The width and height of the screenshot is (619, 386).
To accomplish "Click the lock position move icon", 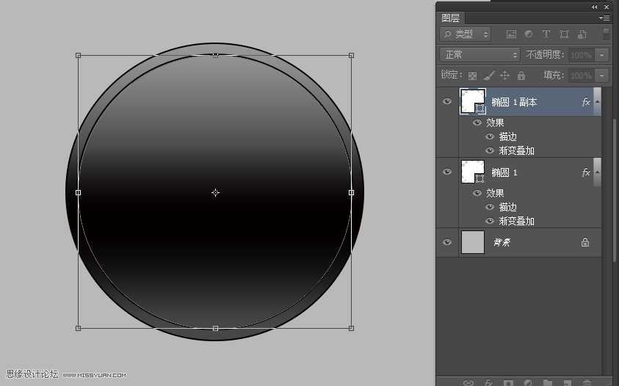I will click(x=505, y=76).
